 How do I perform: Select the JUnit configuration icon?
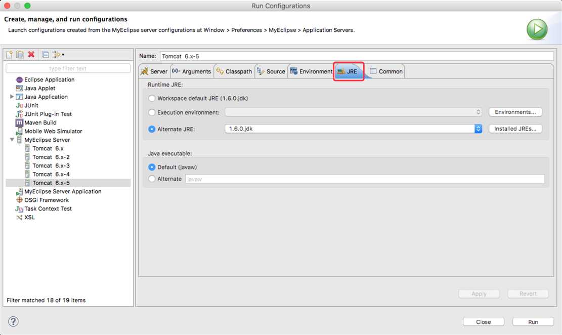19,105
